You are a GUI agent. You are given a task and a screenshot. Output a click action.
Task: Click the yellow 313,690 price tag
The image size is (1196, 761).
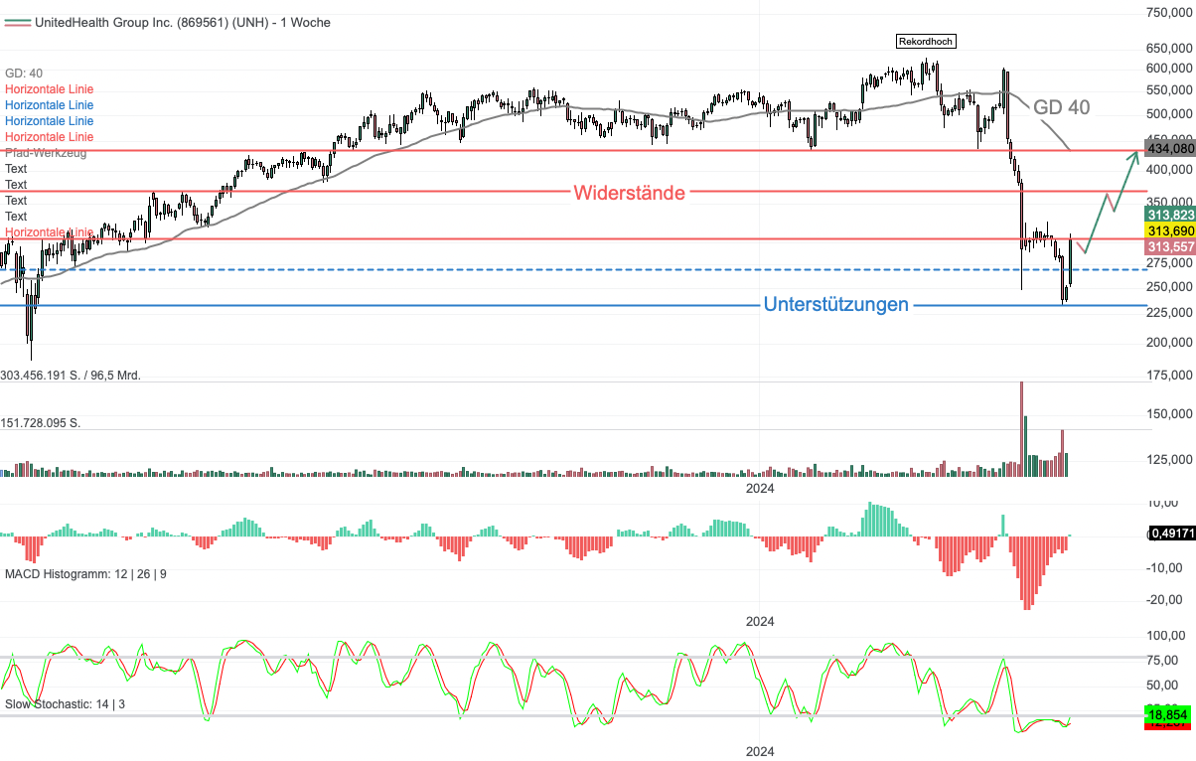1169,230
